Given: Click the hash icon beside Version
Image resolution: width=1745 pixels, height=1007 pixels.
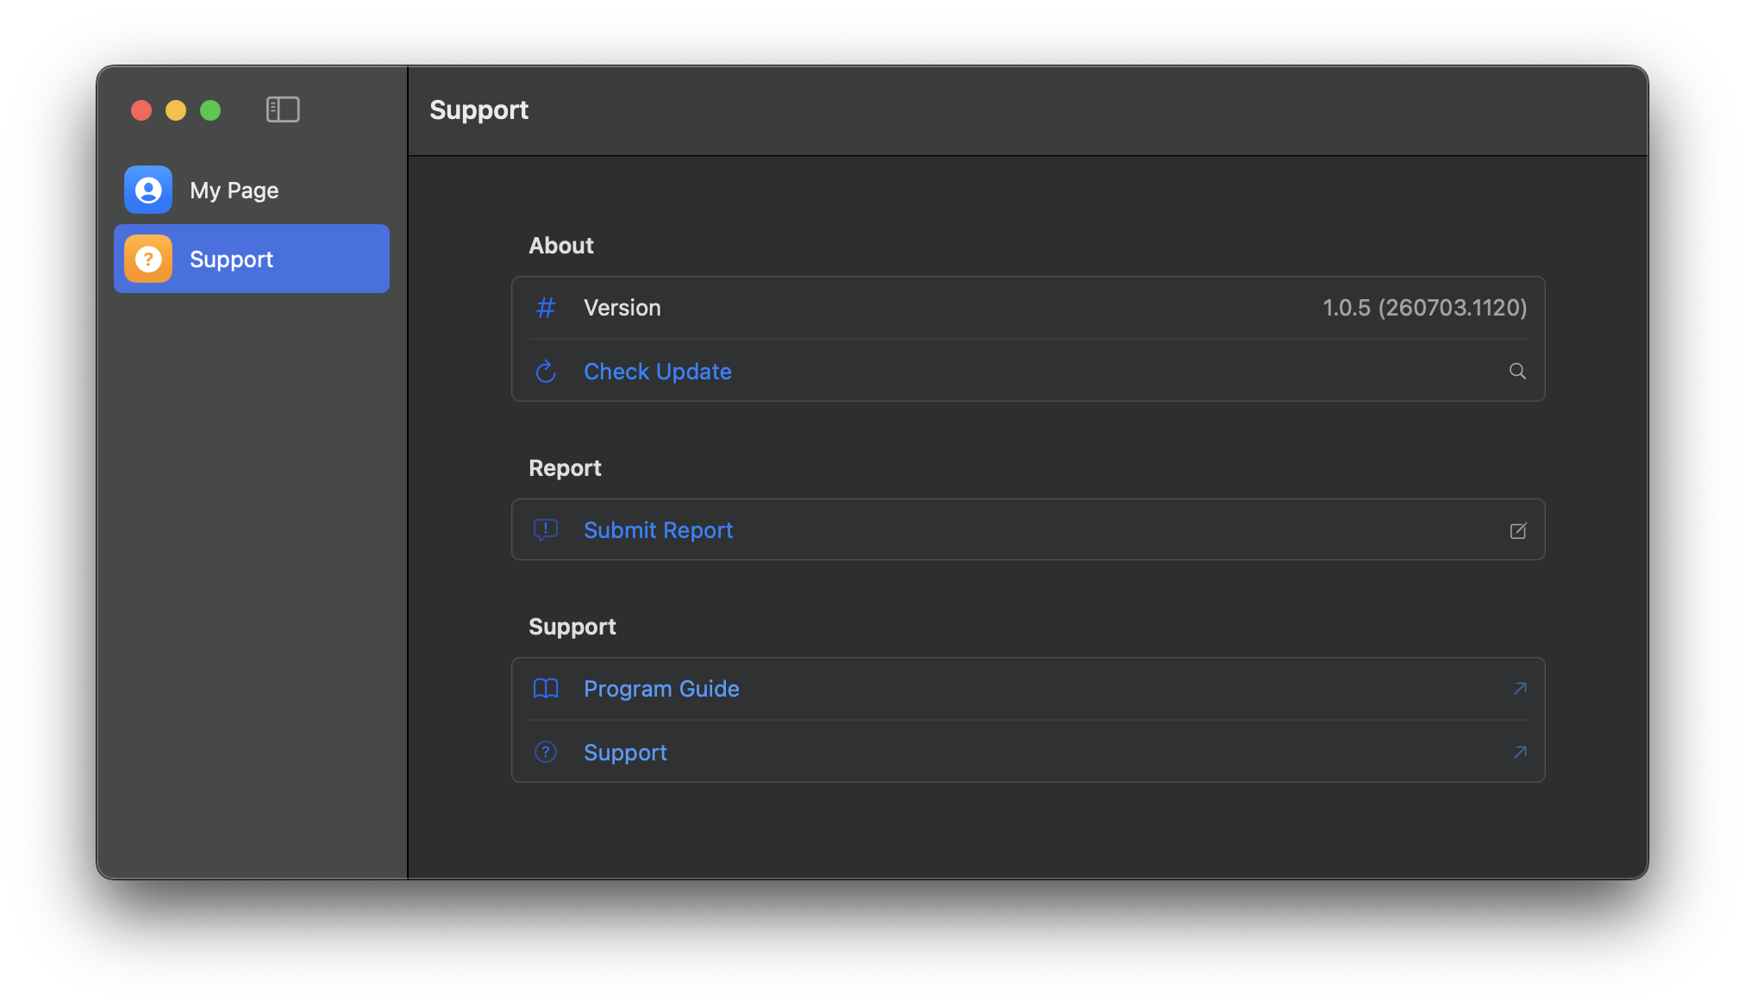Looking at the screenshot, I should [546, 308].
